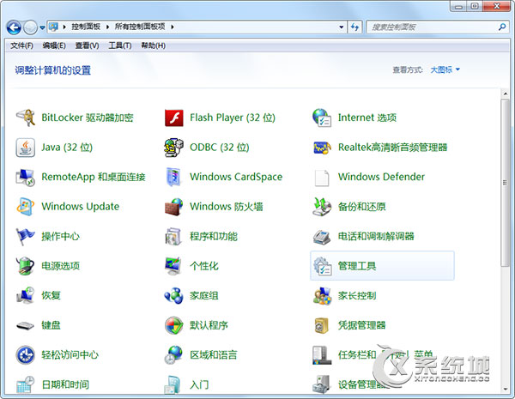The width and height of the screenshot is (515, 399).
Task: Expand the arrow after 控制面板 in address bar
Action: [107, 27]
